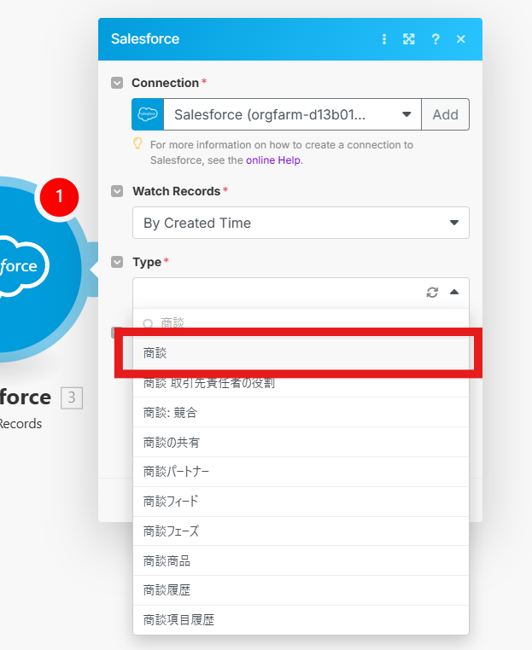
Task: Select the 商談 option
Action: point(301,353)
